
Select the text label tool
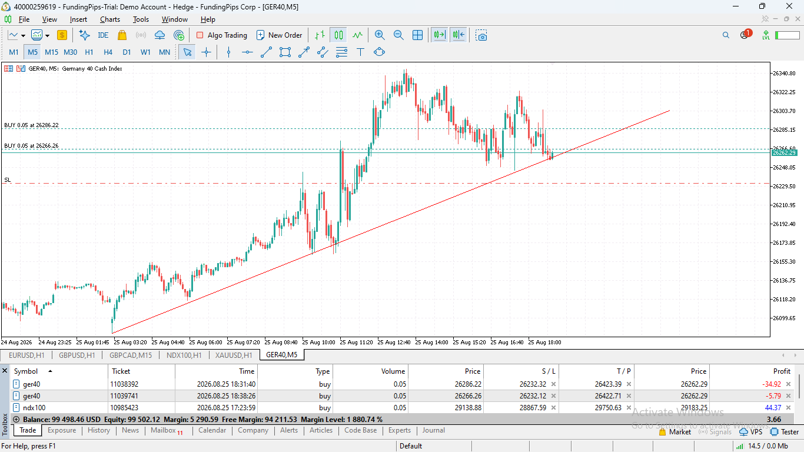tap(360, 52)
